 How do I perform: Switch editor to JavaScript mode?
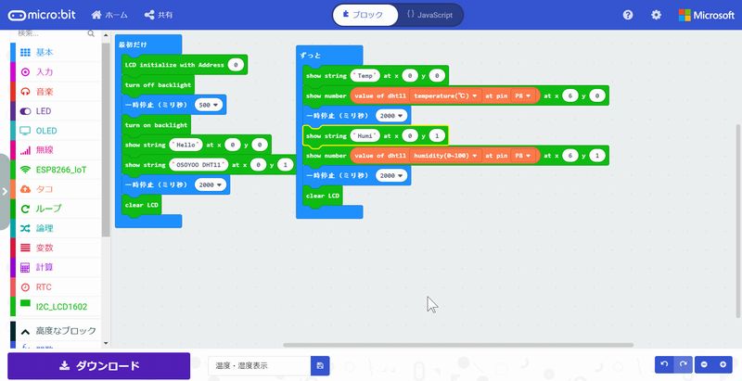(x=429, y=15)
